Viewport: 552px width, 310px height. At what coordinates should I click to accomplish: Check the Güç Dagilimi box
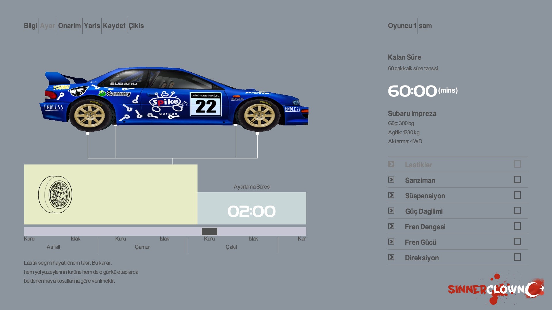517,210
